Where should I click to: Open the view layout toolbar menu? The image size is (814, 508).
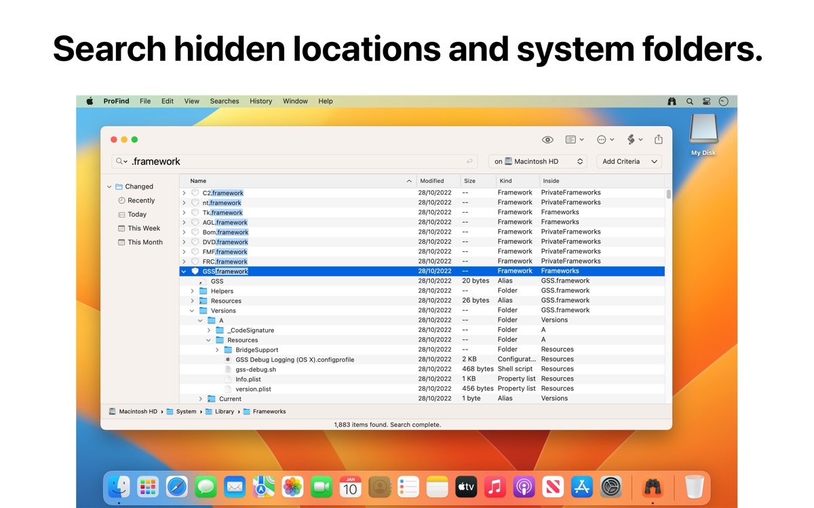[x=574, y=140]
